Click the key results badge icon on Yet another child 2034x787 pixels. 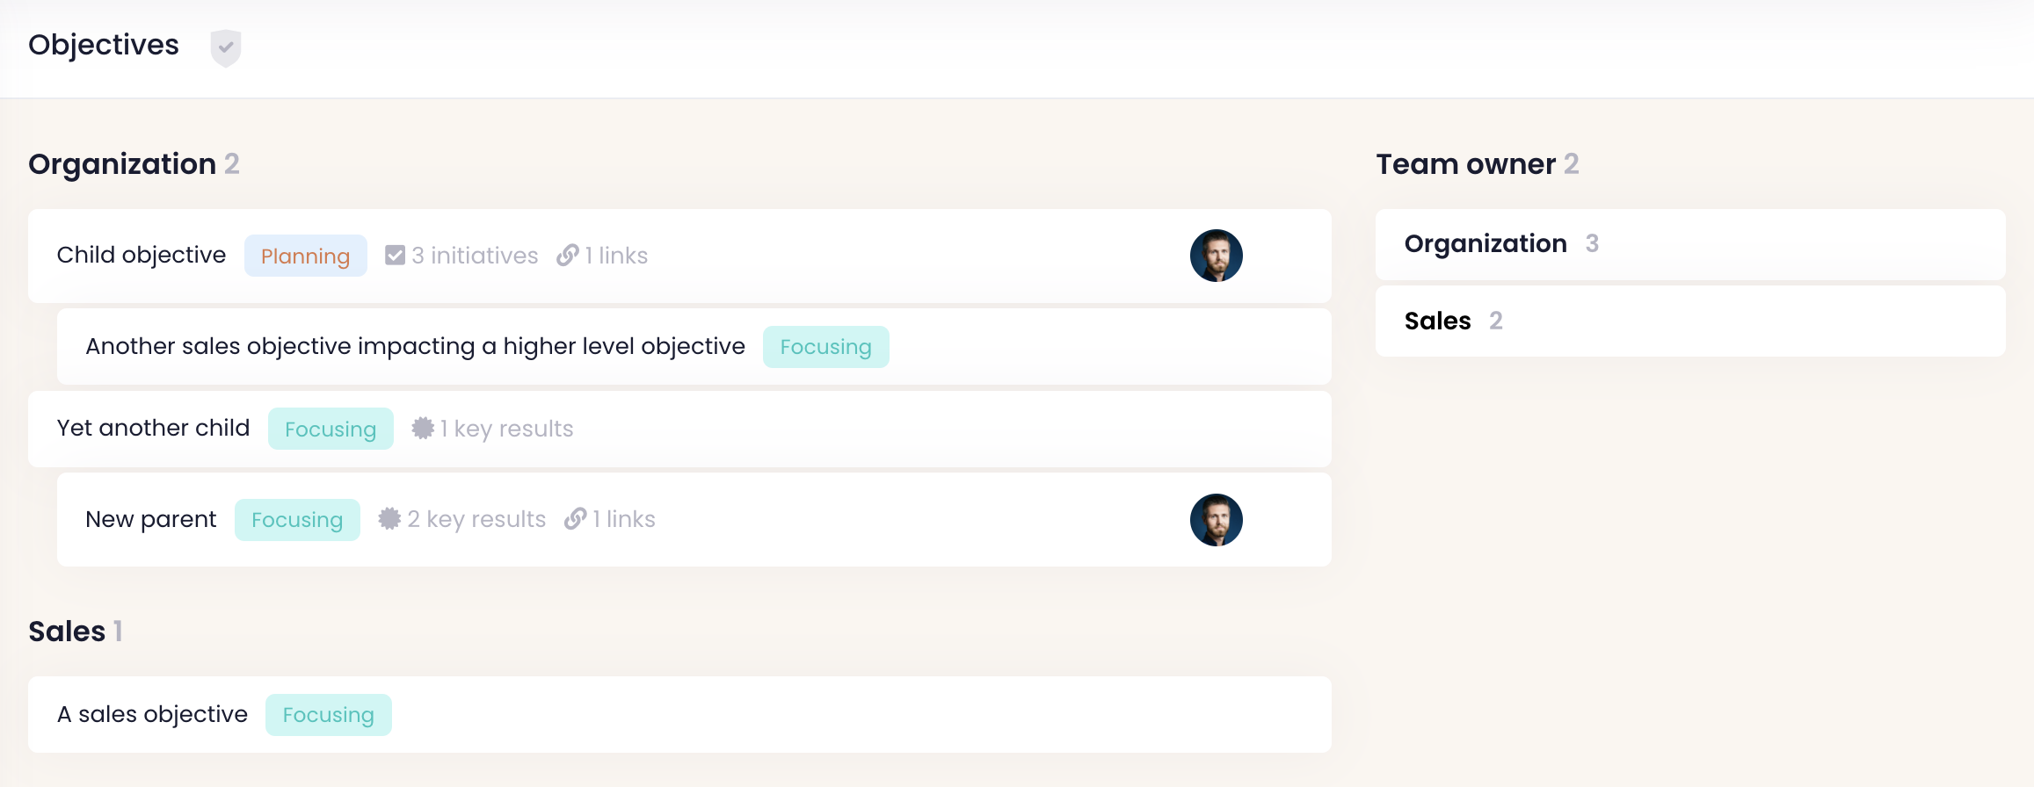click(x=423, y=429)
